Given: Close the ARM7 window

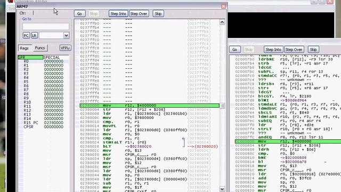Looking at the screenshot, I should click(223, 6).
